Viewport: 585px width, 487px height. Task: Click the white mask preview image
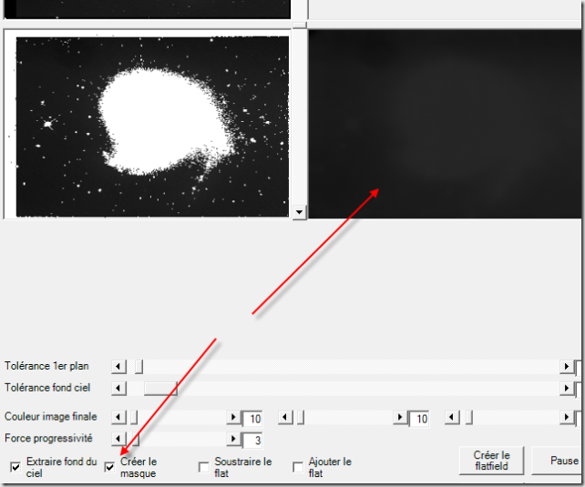tap(146, 123)
